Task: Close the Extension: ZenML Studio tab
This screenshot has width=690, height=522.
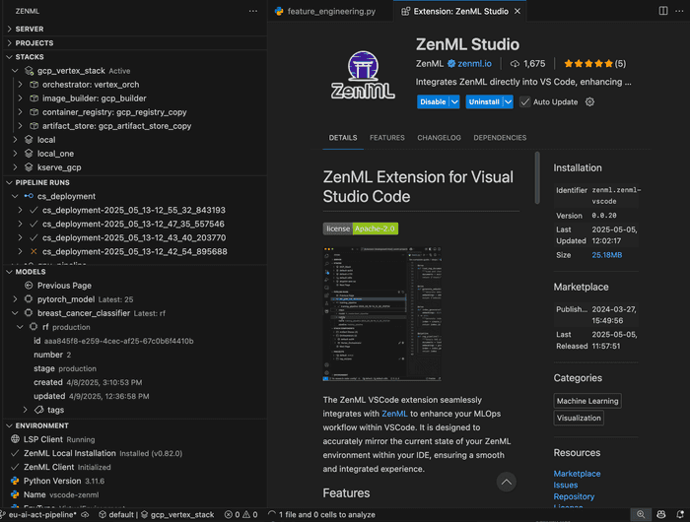Action: click(517, 11)
